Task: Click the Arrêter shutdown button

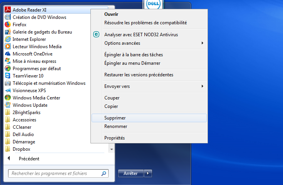Action: (131, 173)
